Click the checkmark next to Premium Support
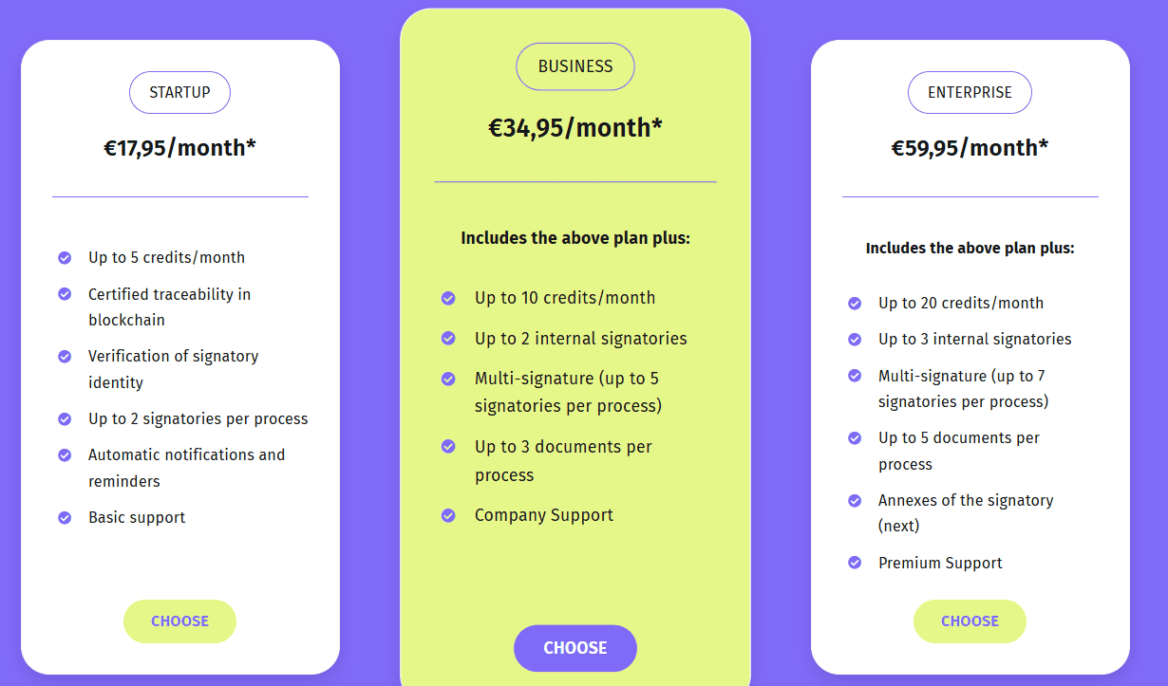The width and height of the screenshot is (1168, 686). (x=853, y=562)
